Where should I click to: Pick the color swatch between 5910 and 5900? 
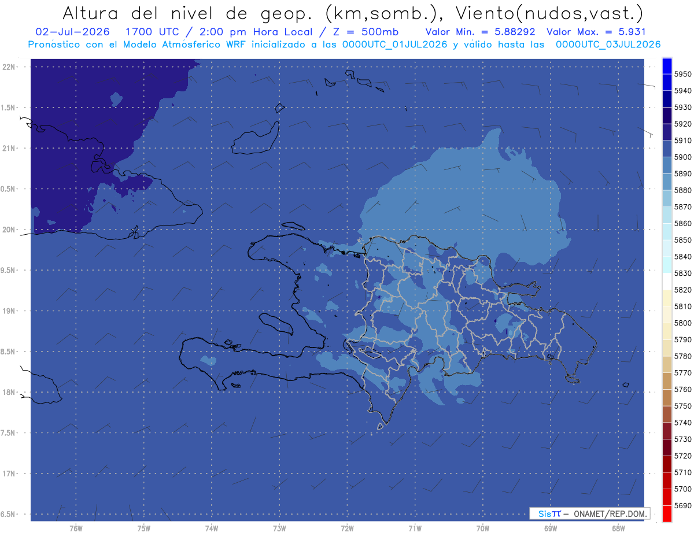coord(667,149)
